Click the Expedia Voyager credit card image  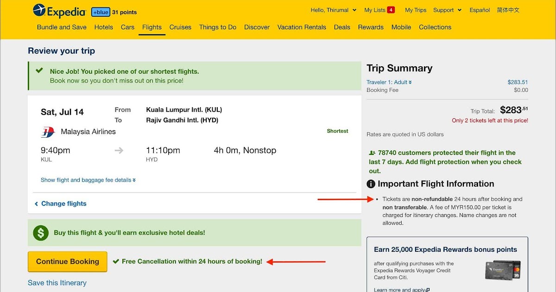pyautogui.click(x=502, y=270)
